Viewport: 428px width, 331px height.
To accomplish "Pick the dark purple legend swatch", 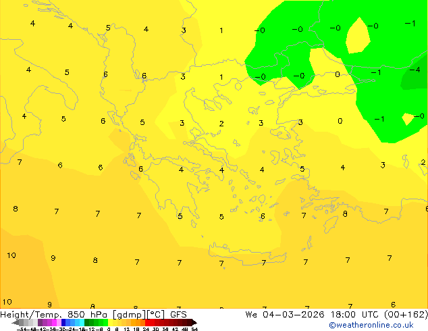I will pos(40,322).
